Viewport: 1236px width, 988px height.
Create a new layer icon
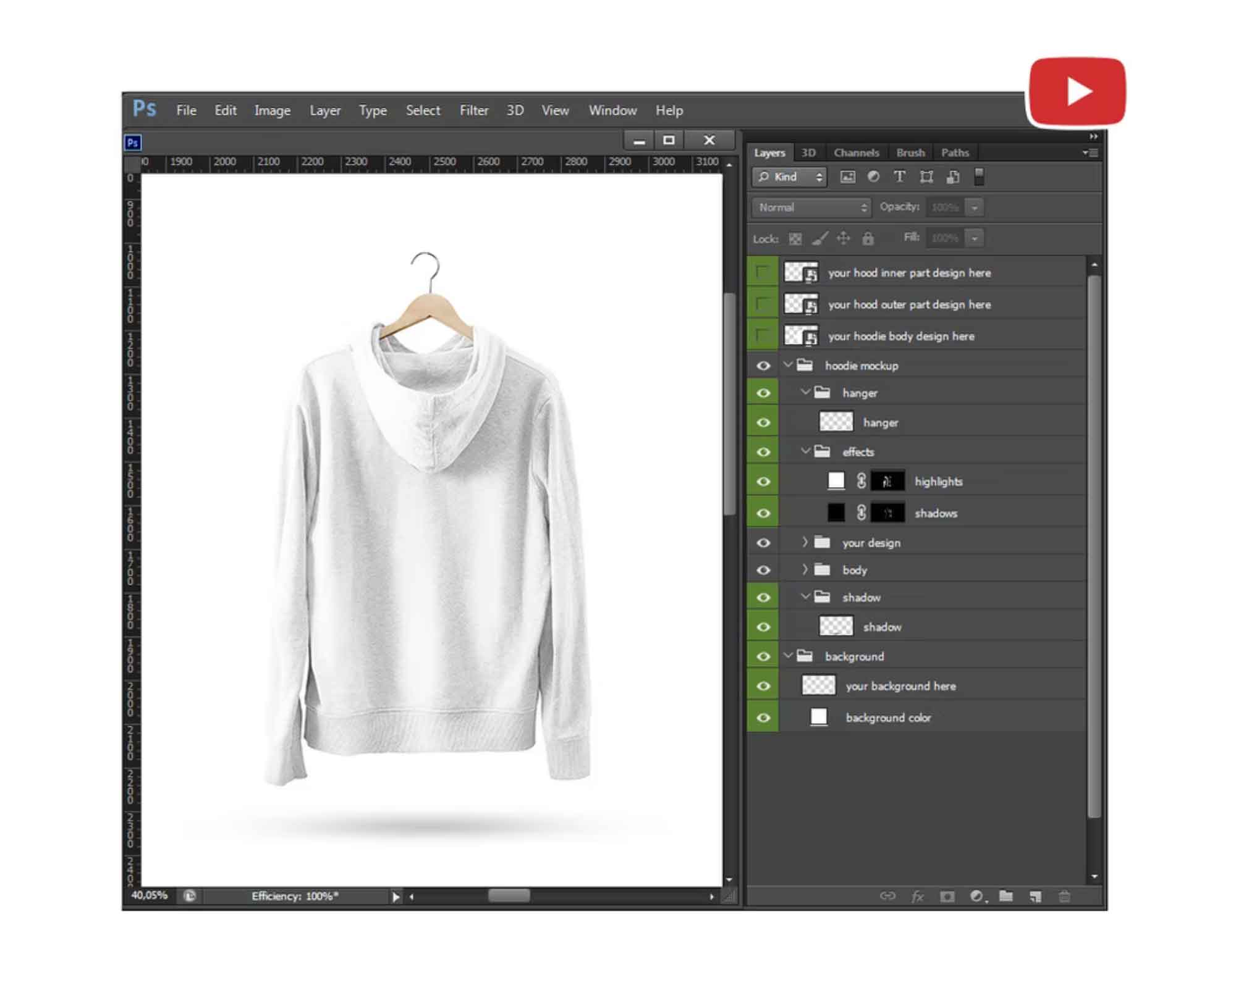click(x=1035, y=896)
